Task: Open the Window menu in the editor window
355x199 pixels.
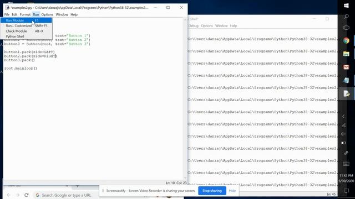Action: [x=62, y=14]
